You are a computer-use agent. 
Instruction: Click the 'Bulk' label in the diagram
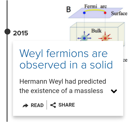point(96,31)
